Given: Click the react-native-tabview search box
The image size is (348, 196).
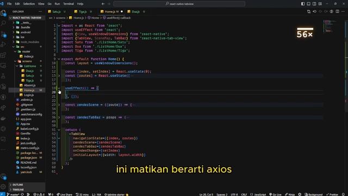Looking at the screenshot, I should 179,4.
